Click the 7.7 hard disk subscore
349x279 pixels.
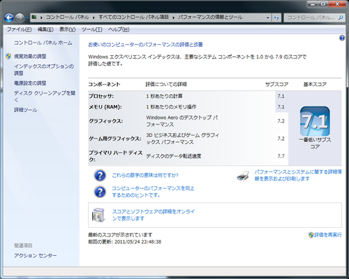tap(281, 156)
